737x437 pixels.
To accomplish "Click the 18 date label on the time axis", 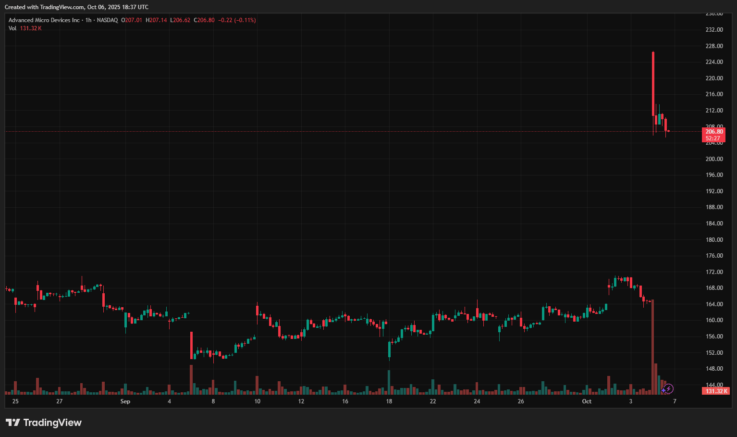I will point(389,401).
